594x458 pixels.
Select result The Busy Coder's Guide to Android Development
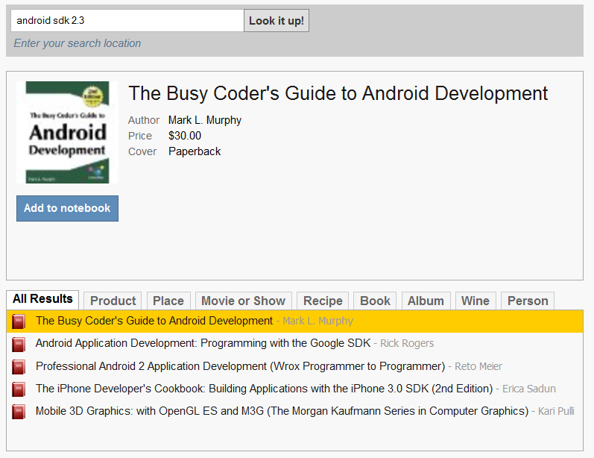294,321
